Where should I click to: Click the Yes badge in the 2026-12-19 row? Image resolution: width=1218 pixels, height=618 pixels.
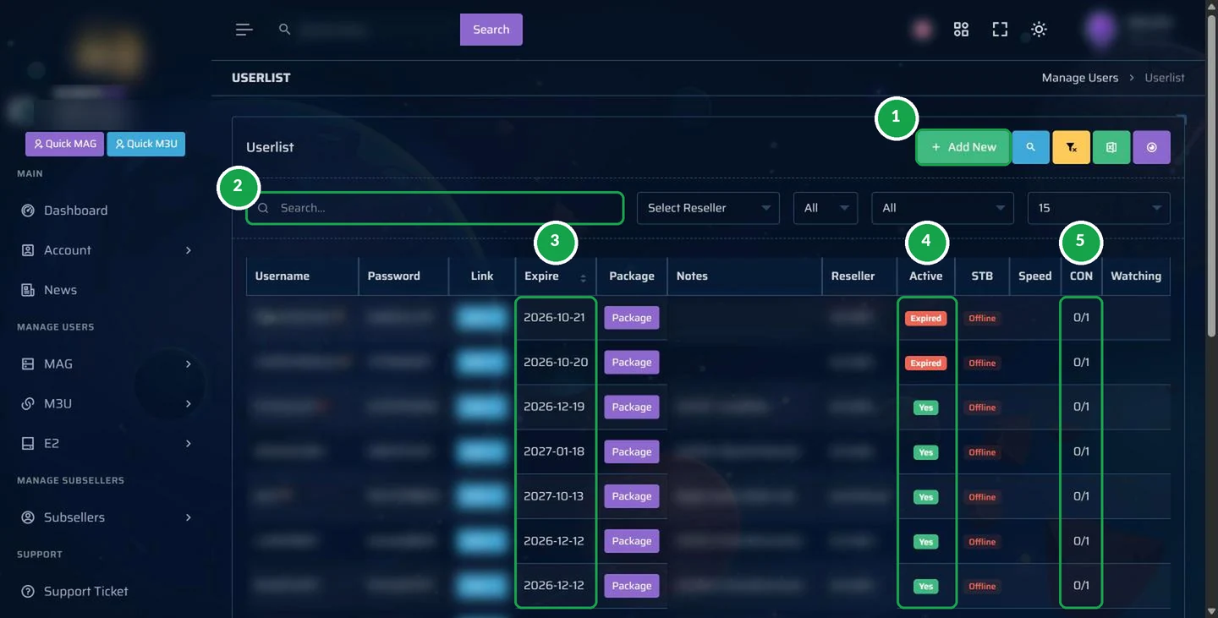coord(926,407)
